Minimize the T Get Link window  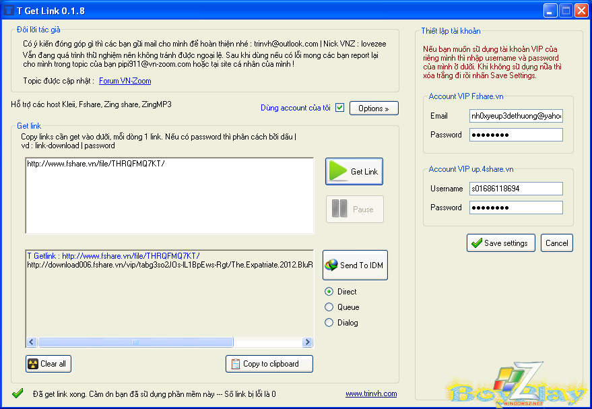[550, 11]
